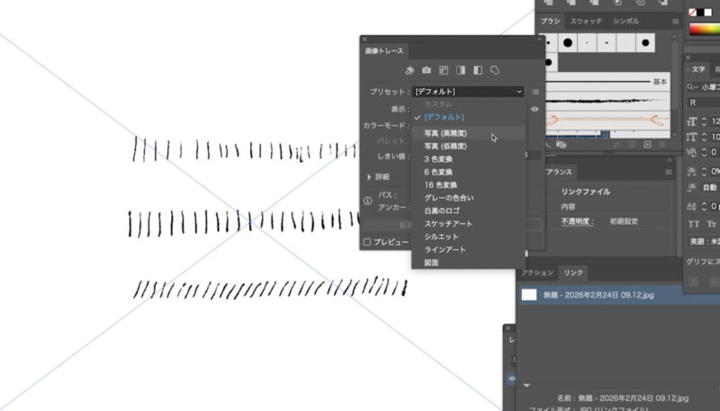Select the None fill swatch with red slash
Viewport: 720px width, 411px height.
coord(694,13)
